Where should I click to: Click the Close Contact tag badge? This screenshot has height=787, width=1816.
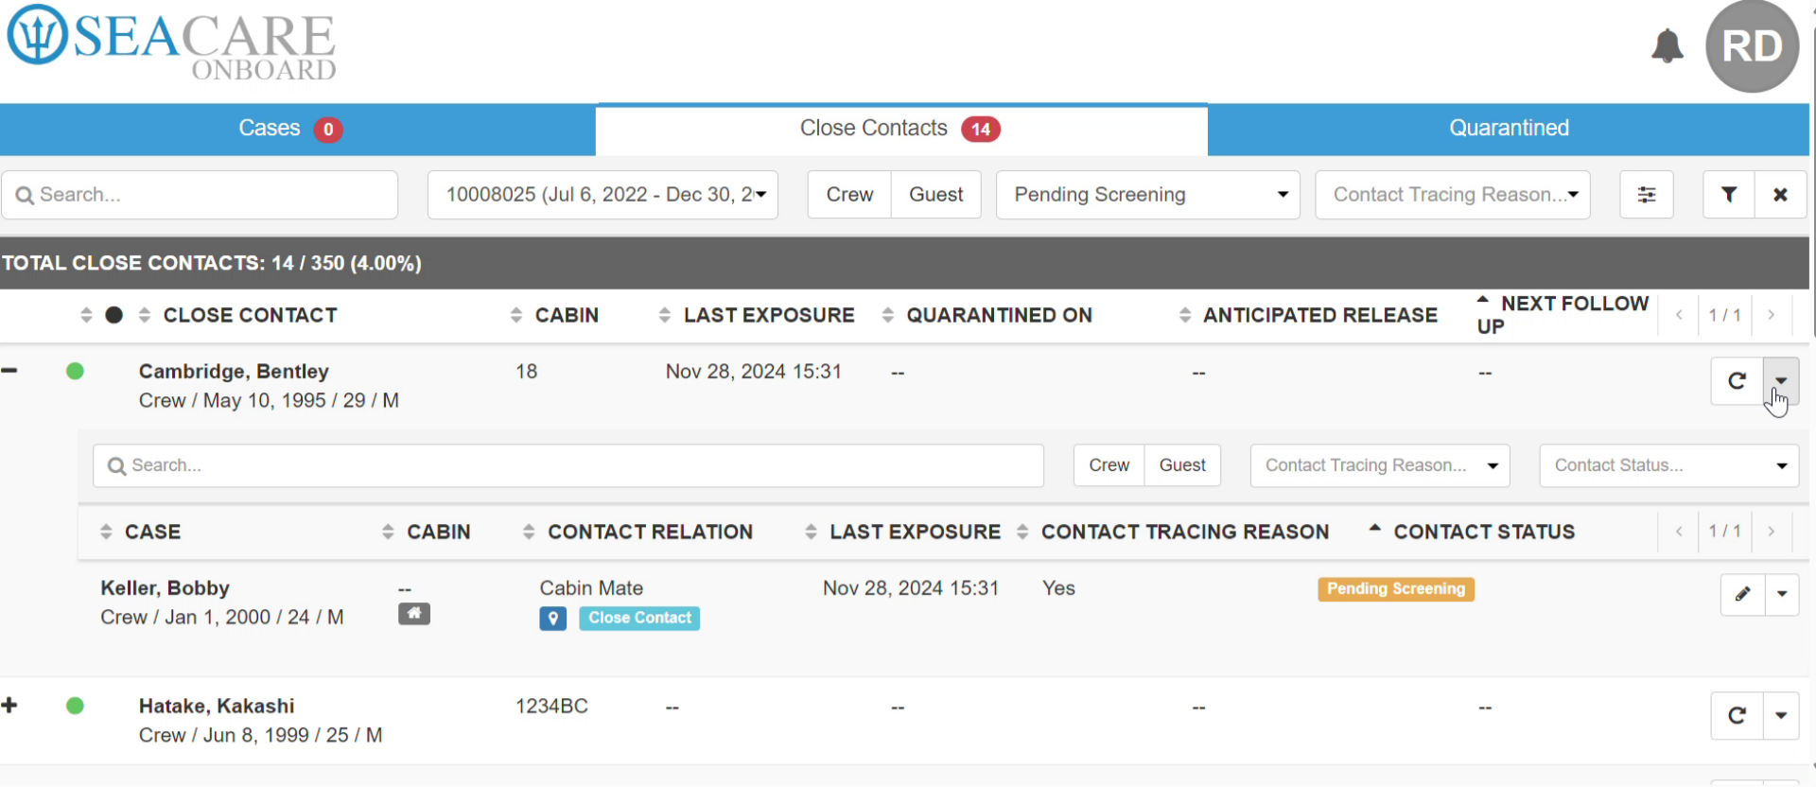639,619
